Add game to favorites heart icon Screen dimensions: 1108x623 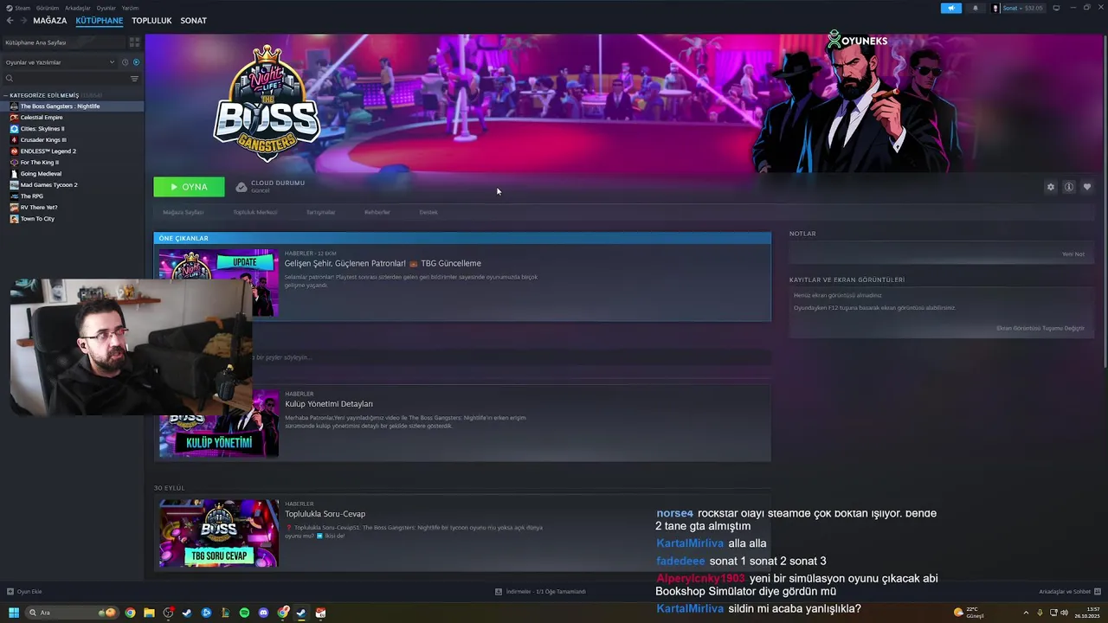click(x=1087, y=187)
